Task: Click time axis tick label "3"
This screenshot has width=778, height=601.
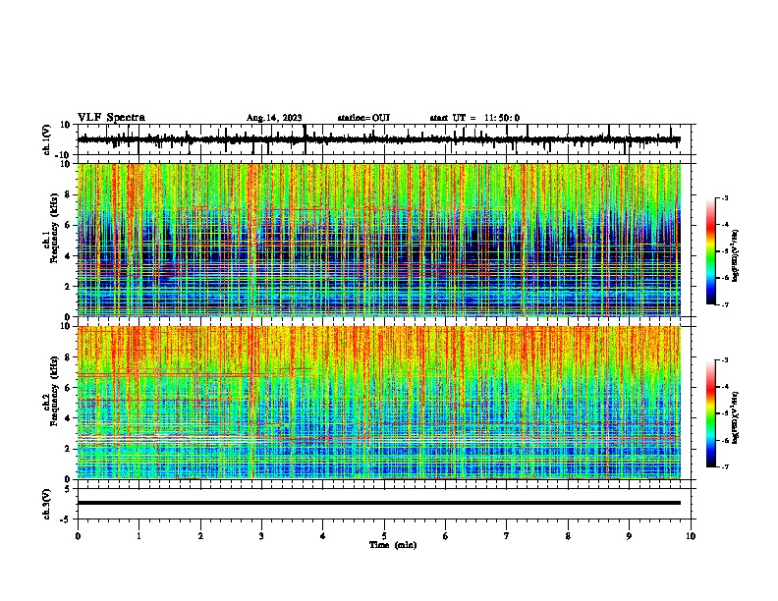Action: tap(261, 536)
